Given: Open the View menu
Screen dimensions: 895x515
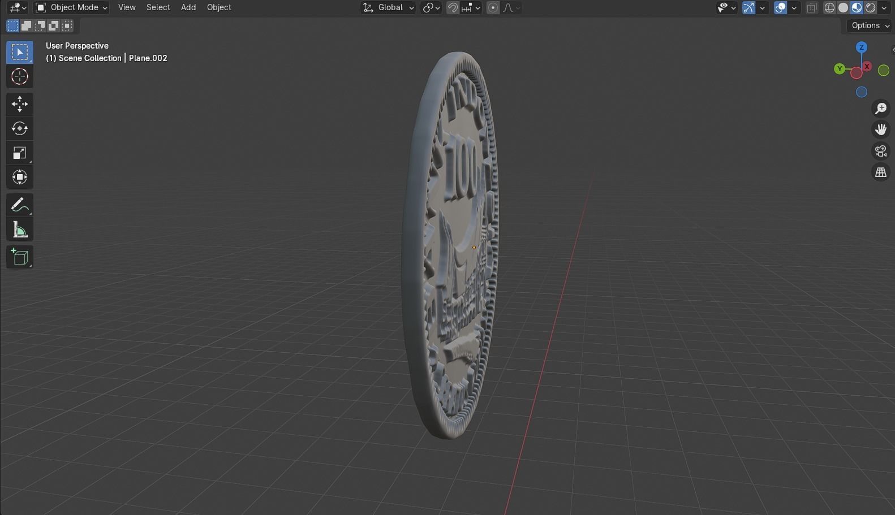Looking at the screenshot, I should [127, 7].
